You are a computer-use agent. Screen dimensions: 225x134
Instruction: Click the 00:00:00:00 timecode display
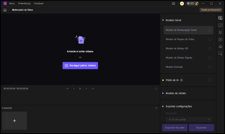pos(16,89)
